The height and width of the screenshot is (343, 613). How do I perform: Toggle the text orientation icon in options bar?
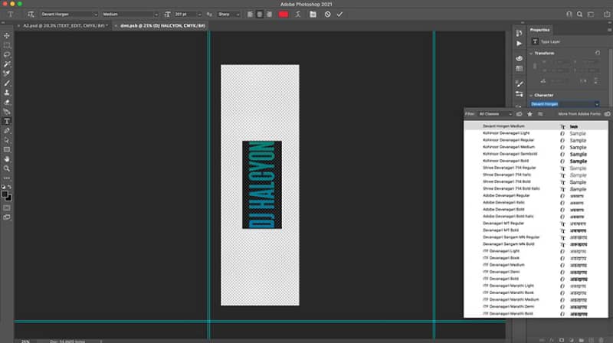[31, 15]
